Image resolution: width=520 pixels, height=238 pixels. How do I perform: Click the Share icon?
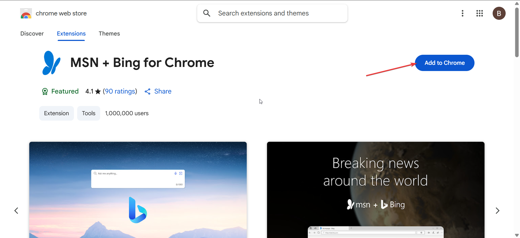pyautogui.click(x=148, y=92)
